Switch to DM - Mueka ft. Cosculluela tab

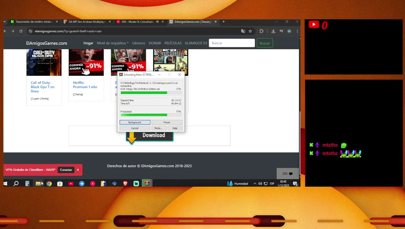pos(137,22)
